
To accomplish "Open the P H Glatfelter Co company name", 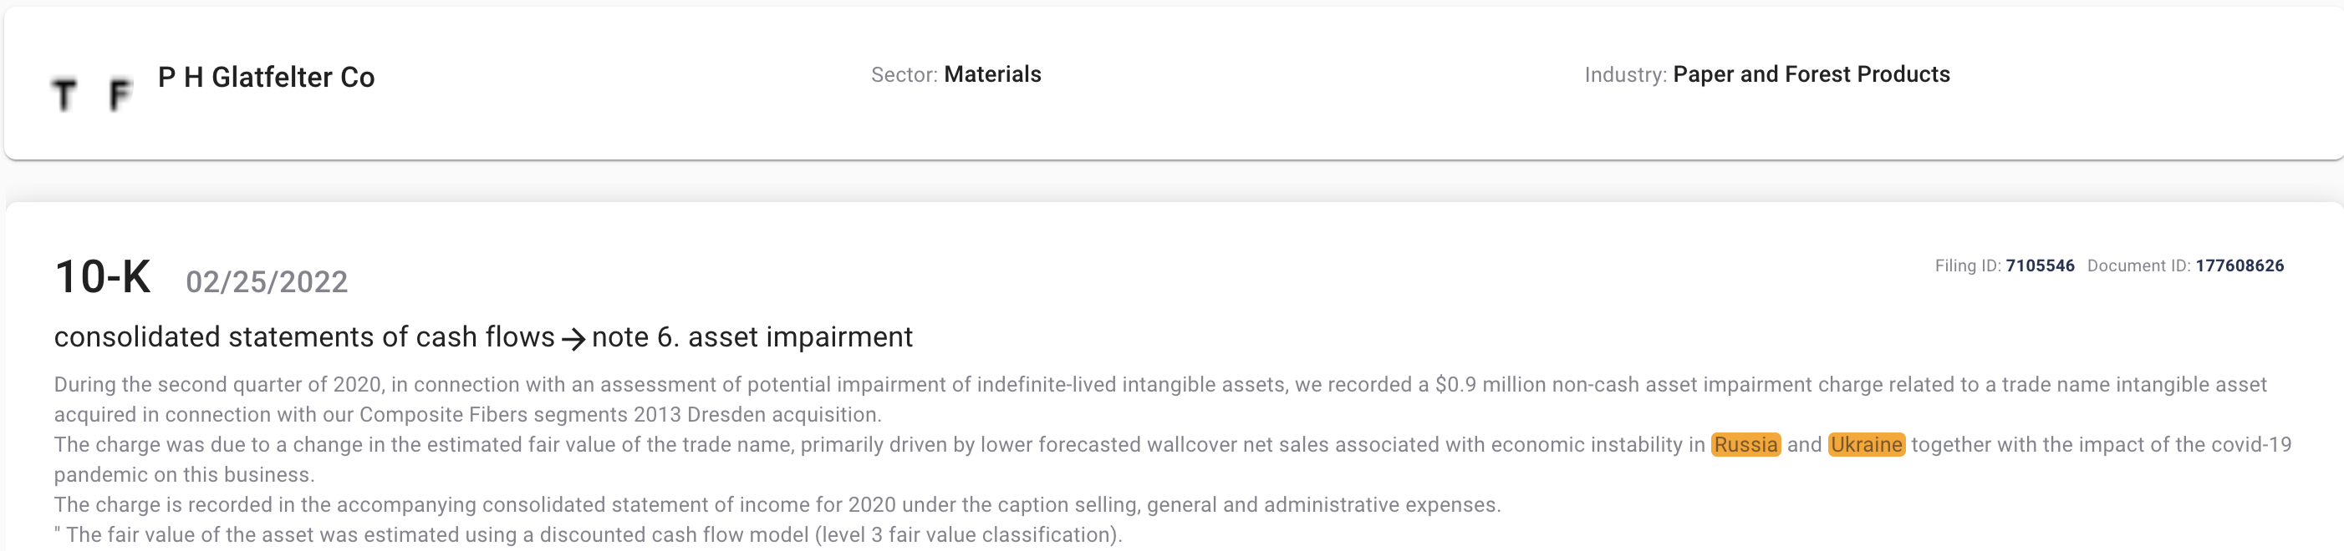I will click(x=266, y=78).
